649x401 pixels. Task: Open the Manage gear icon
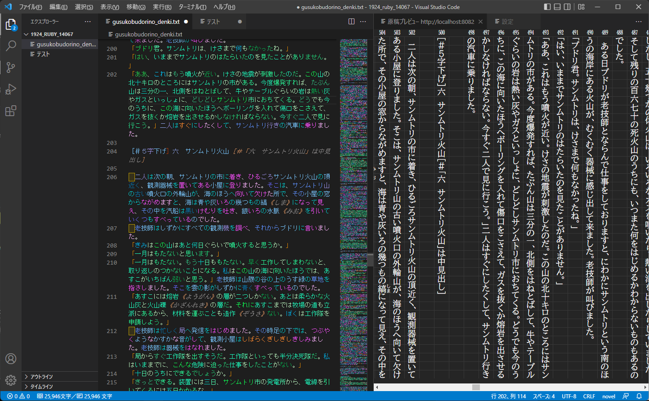pos(11,380)
